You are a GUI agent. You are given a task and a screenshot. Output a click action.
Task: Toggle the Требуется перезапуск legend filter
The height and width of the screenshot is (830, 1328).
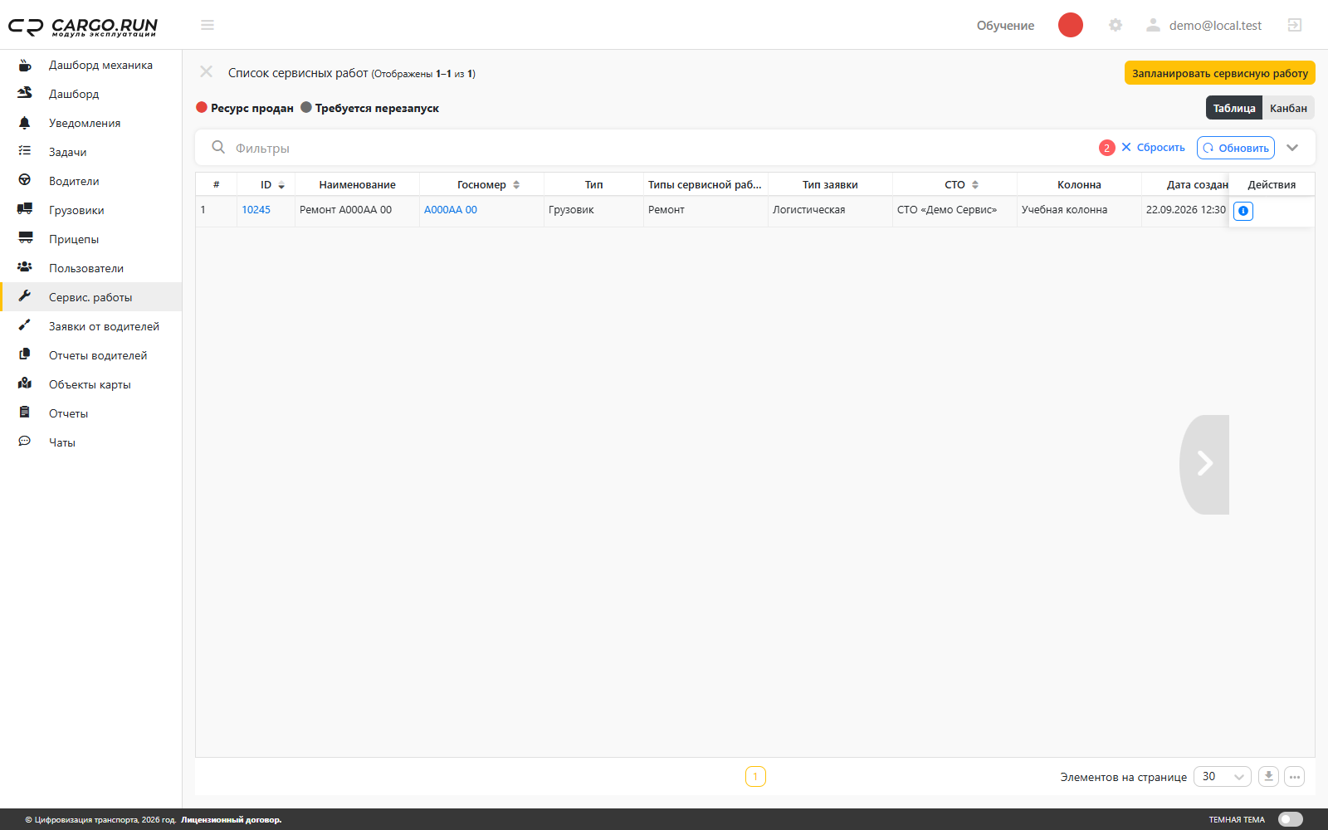(370, 108)
